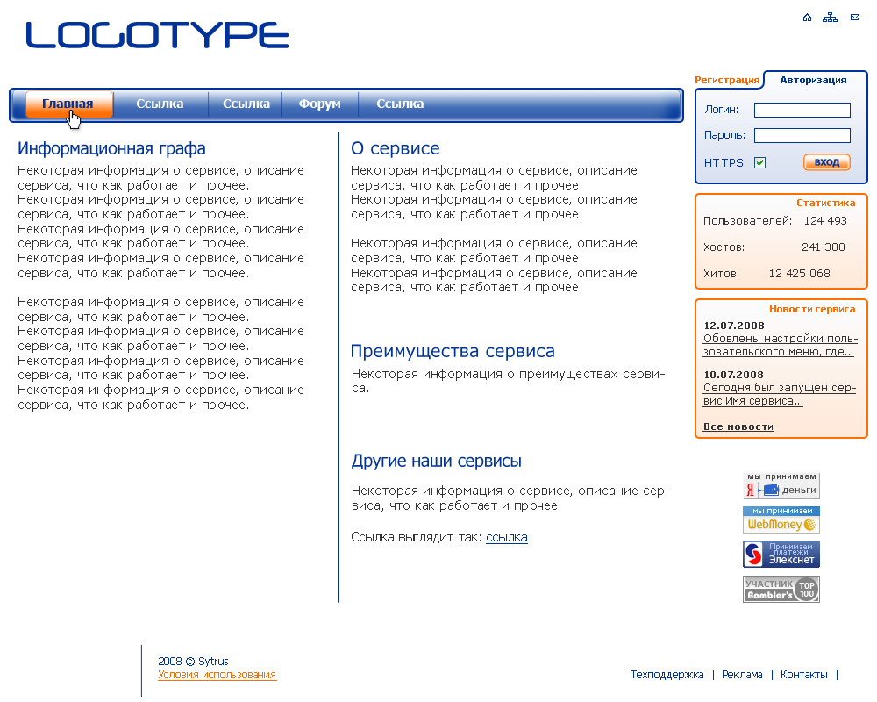Image resolution: width=877 pixels, height=702 pixels.
Task: Click the Ссылка item just before Форум
Action: [246, 104]
